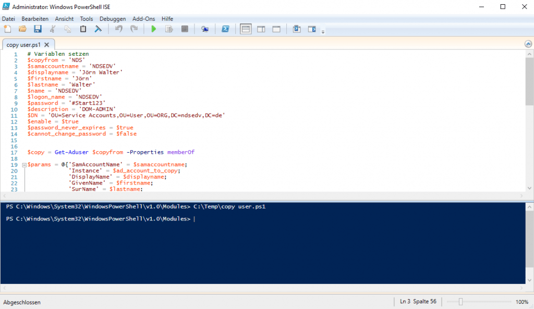The height and width of the screenshot is (309, 534).
Task: Open the Debuggen menu
Action: [113, 18]
